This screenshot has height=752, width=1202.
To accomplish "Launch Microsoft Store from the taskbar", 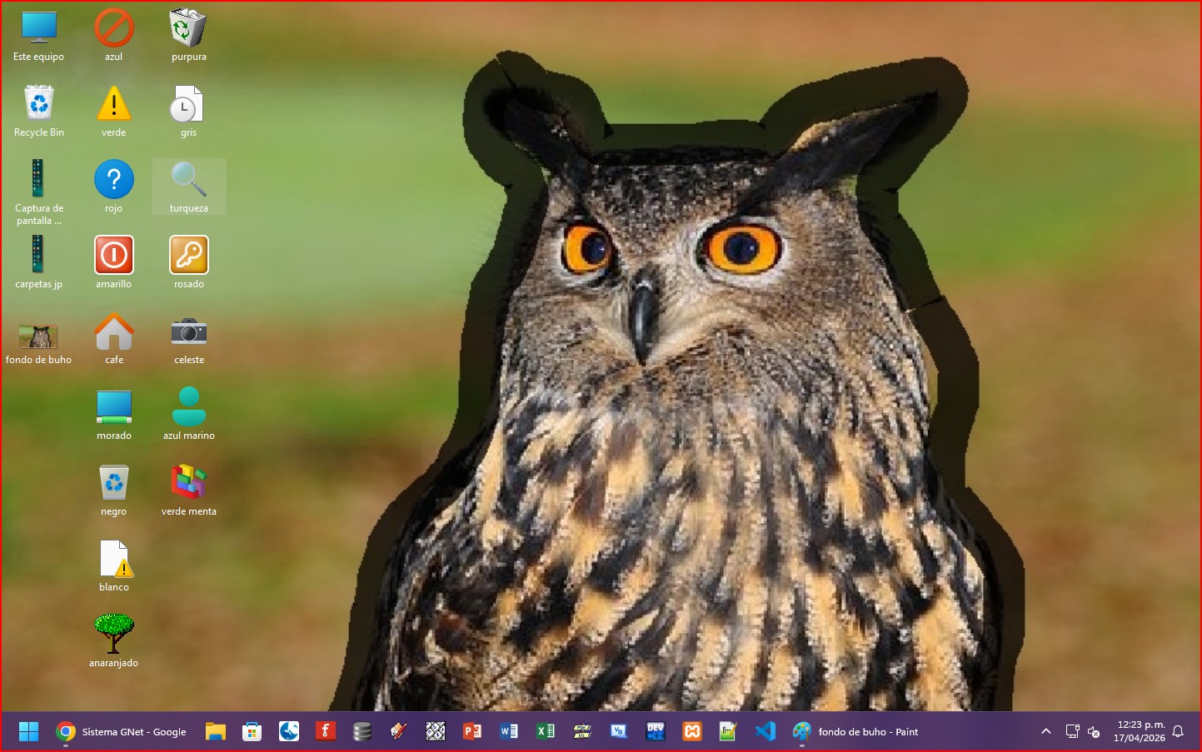I will [x=252, y=731].
